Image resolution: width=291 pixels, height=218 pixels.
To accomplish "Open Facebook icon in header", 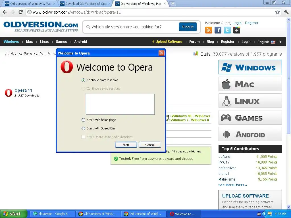I will [x=218, y=30].
